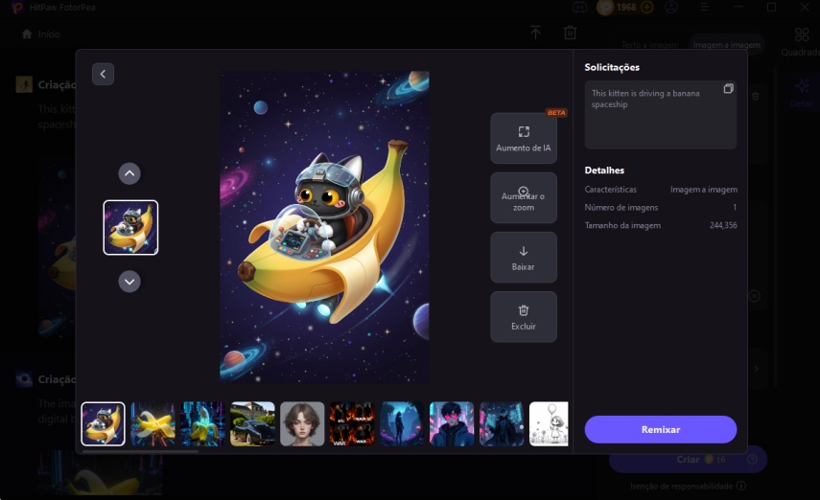Click the Aumentar o zoom button
820x500 pixels.
[523, 199]
